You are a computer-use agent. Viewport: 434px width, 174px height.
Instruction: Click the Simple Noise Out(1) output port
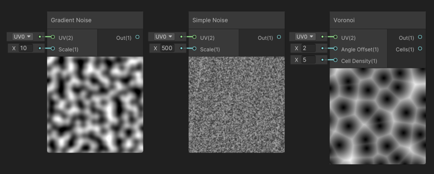[279, 37]
